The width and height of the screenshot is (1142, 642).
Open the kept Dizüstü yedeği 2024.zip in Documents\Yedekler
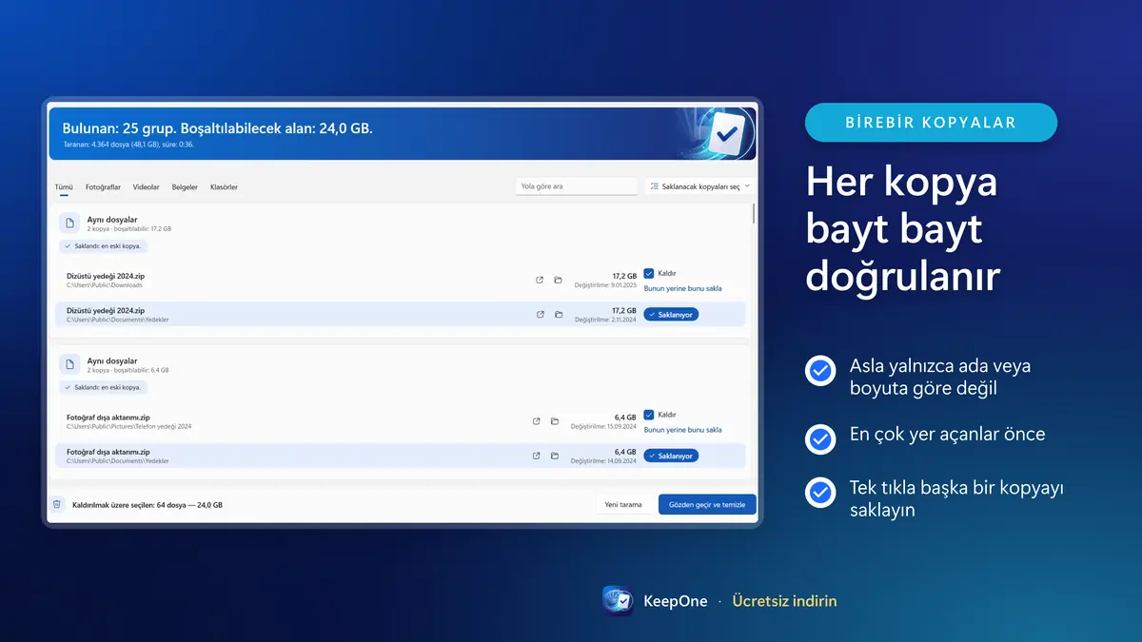540,314
